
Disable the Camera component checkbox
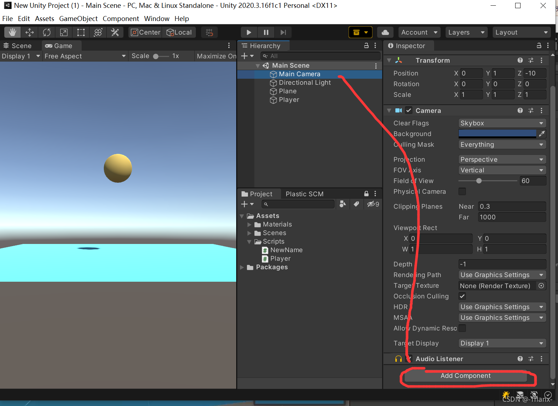[x=409, y=110]
